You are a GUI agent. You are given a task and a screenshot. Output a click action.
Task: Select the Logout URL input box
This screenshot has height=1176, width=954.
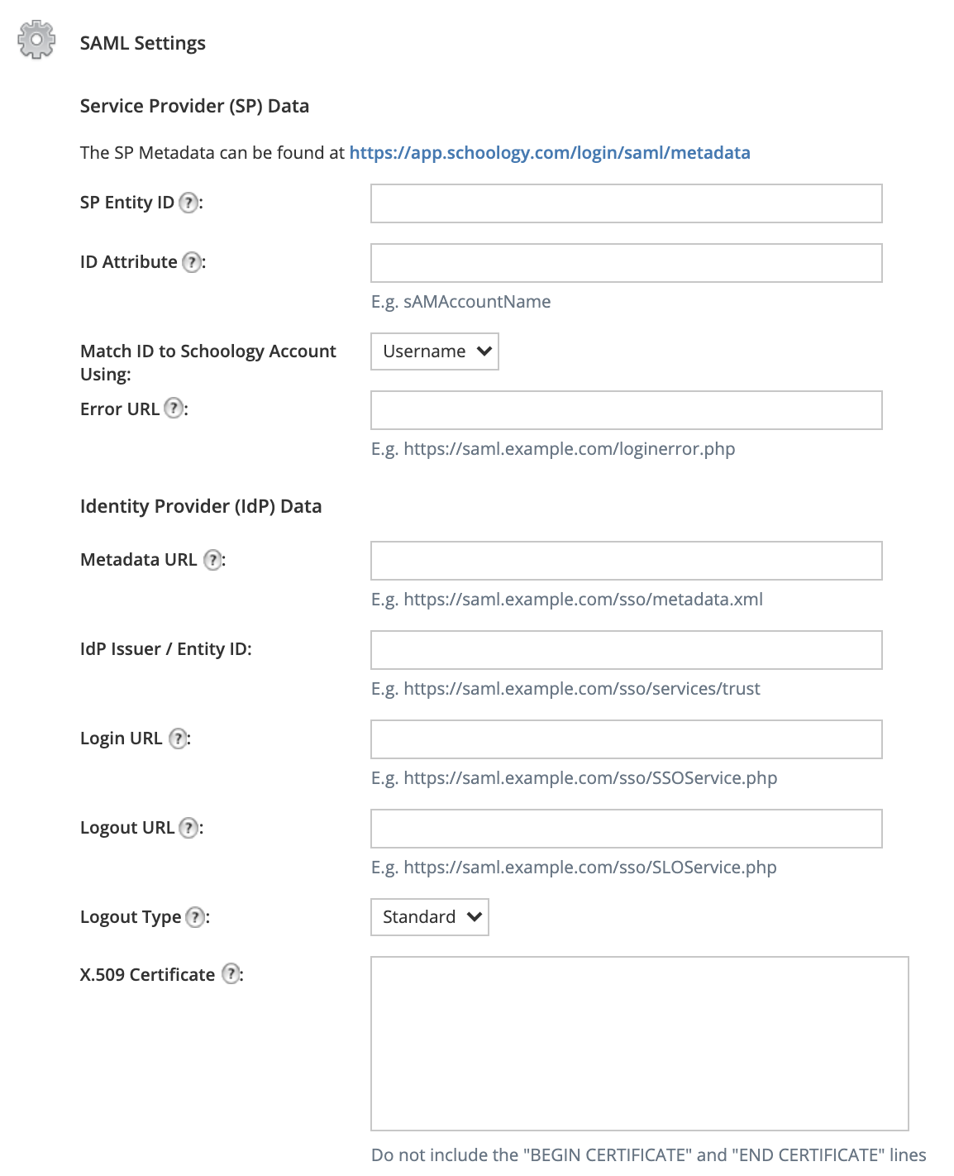pyautogui.click(x=626, y=829)
